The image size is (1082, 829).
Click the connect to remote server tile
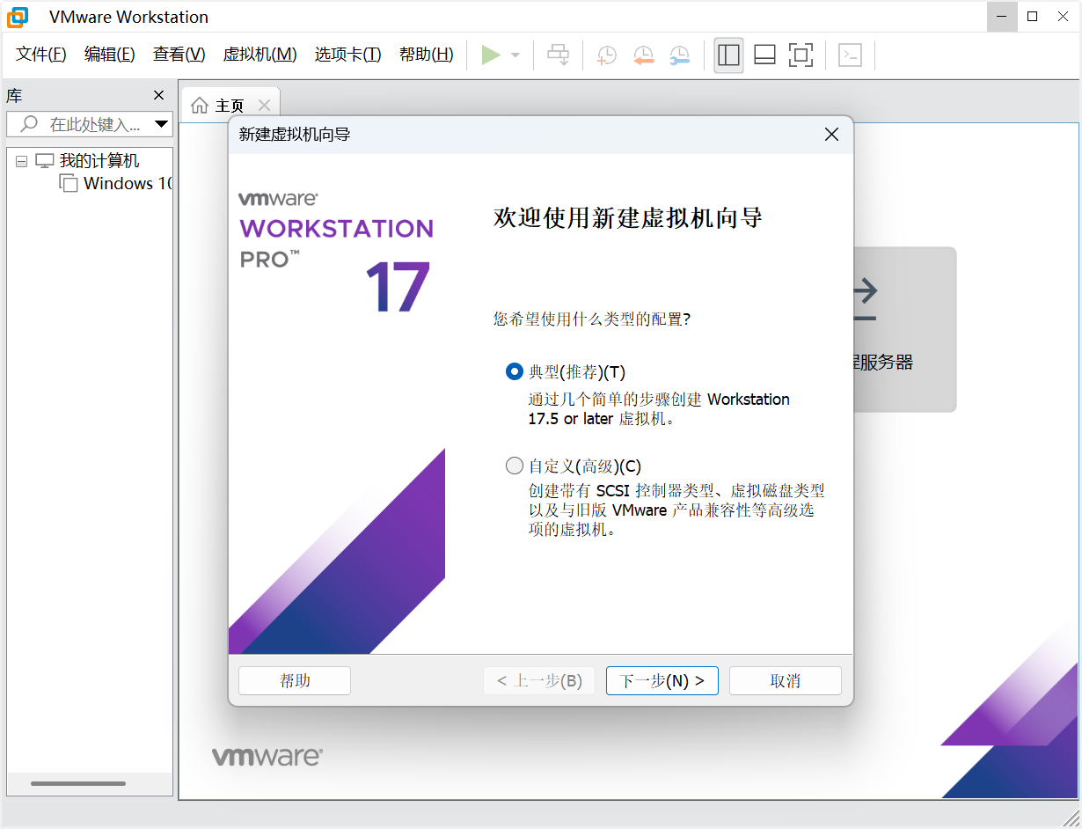(904, 329)
